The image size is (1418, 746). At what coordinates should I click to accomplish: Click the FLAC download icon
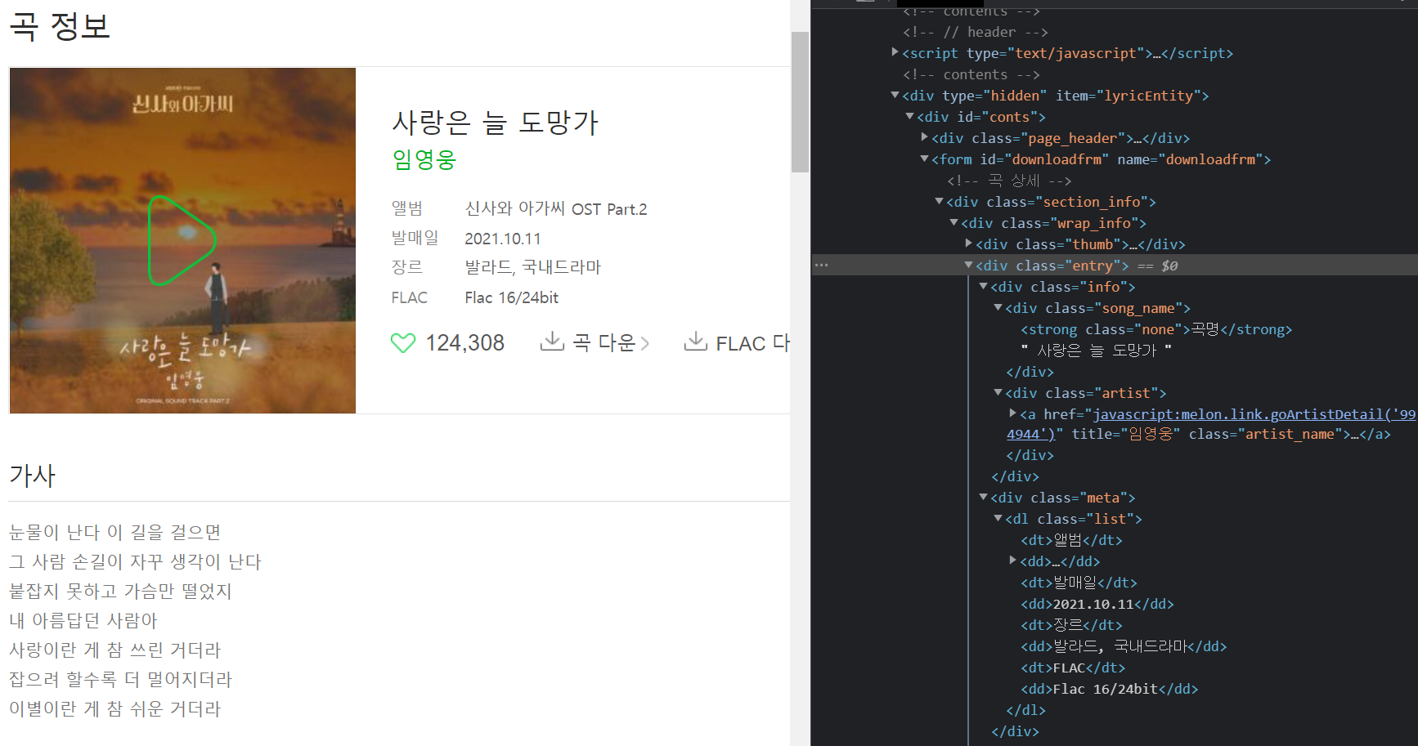(696, 342)
